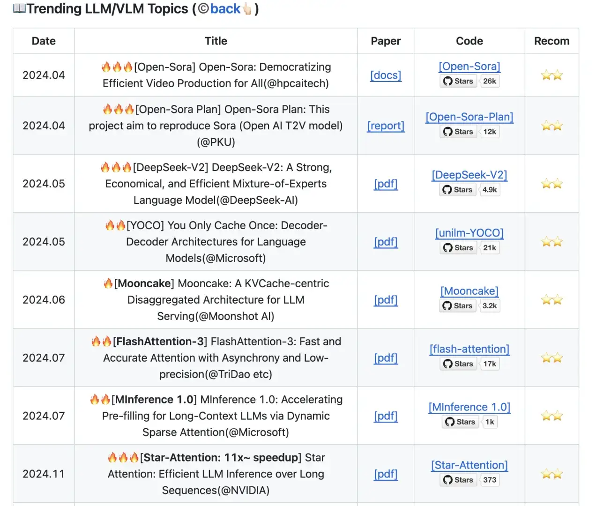
Task: Open the [report] link for Open-Sora Plan
Action: point(386,126)
